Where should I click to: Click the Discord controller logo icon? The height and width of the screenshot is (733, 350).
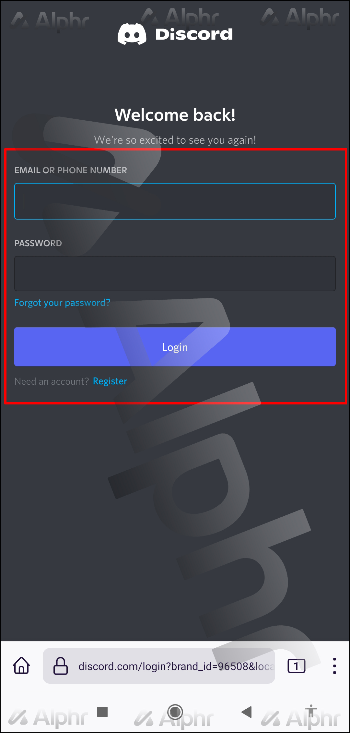tap(132, 34)
